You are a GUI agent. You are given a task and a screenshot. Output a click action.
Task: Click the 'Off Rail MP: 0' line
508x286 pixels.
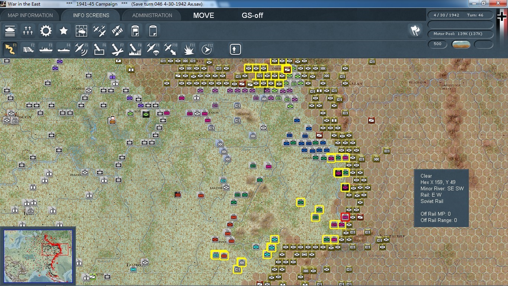(435, 214)
